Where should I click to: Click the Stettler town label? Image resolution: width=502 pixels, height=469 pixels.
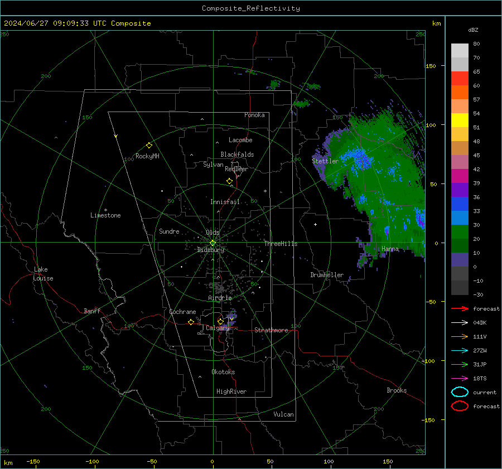[x=325, y=161]
